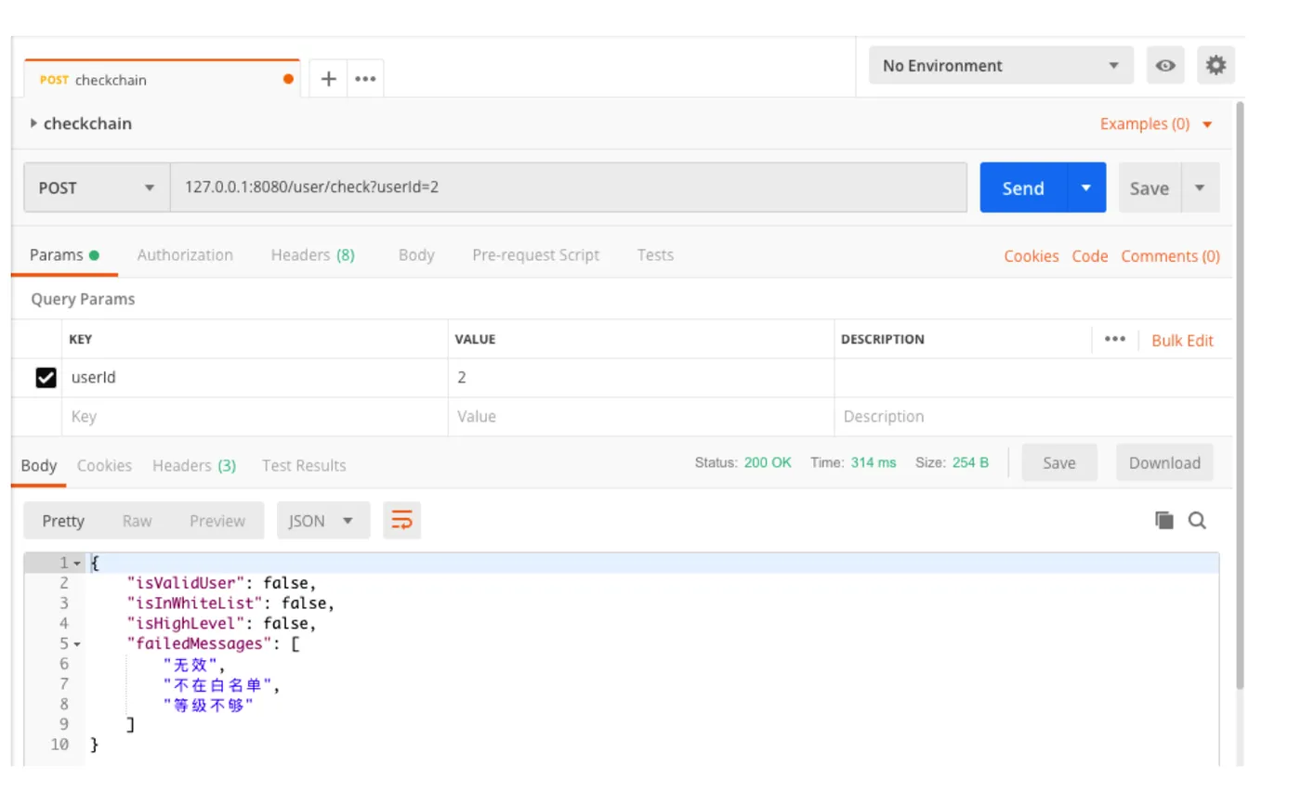The image size is (1301, 804).
Task: Click the "不在白名单" message line
Action: point(221,685)
